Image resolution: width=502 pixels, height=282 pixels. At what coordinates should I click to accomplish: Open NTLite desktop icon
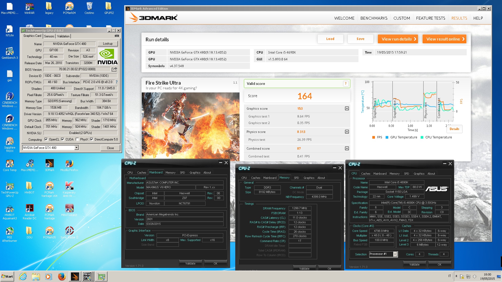(x=10, y=31)
